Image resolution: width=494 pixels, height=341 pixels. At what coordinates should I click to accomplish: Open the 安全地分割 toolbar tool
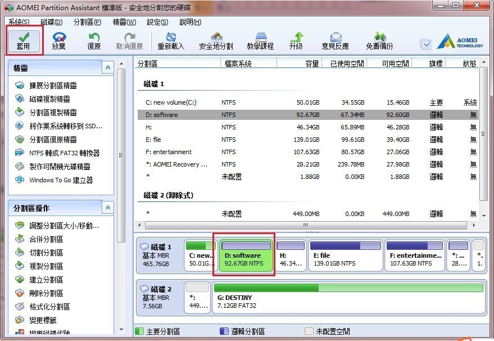coord(216,41)
